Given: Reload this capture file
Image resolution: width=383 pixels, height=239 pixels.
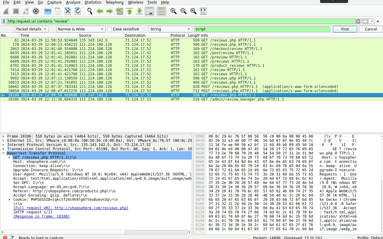Looking at the screenshot, I should pyautogui.click(x=78, y=11).
